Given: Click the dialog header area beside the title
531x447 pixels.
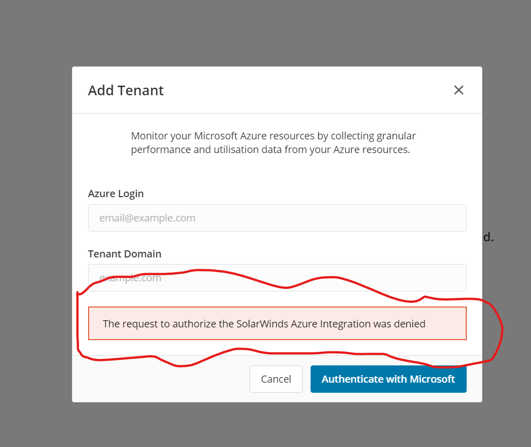Looking at the screenshot, I should (304, 90).
